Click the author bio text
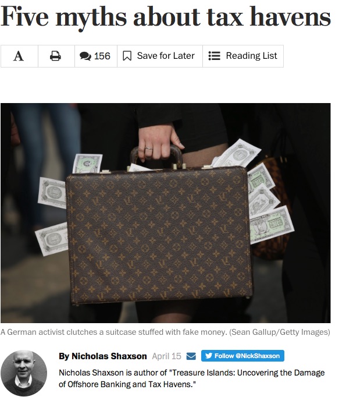This screenshot has width=346, height=400. pos(191,378)
